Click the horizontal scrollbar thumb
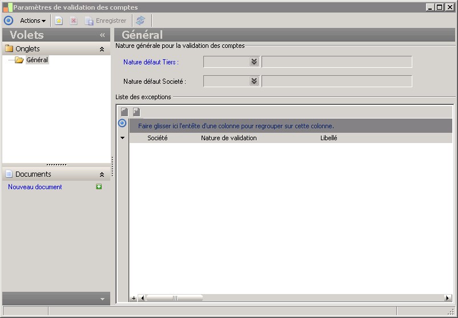This screenshot has height=318, width=458. click(174, 298)
